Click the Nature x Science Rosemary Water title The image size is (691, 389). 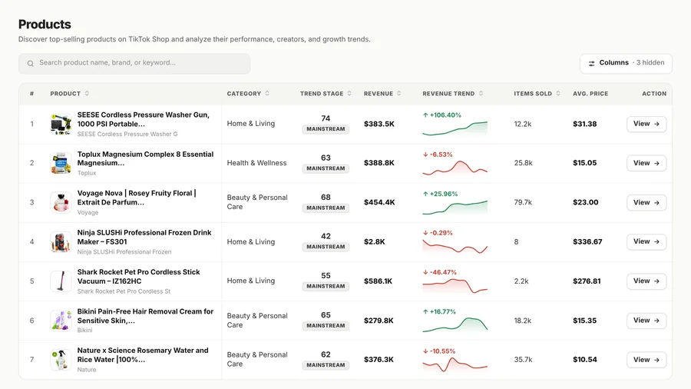coord(143,355)
